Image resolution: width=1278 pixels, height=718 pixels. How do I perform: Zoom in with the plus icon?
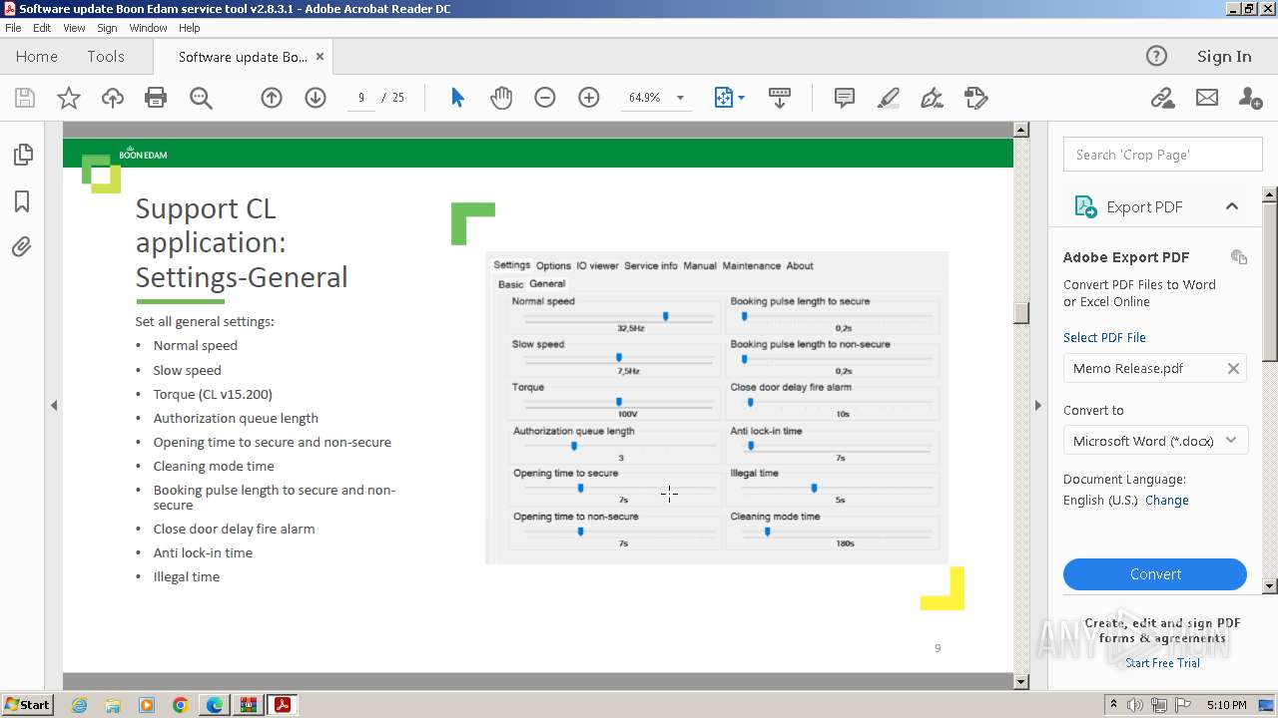[589, 98]
